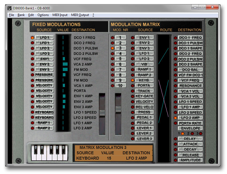227x174 pixels.
Task: Choose LFO 1 matrix source
Action: tap(144, 54)
